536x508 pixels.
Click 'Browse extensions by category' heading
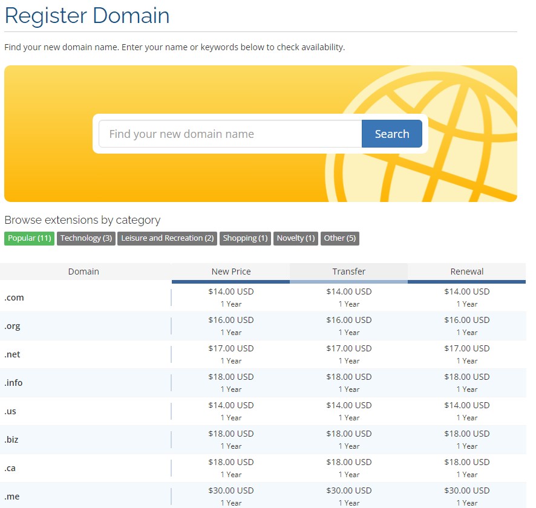[82, 220]
